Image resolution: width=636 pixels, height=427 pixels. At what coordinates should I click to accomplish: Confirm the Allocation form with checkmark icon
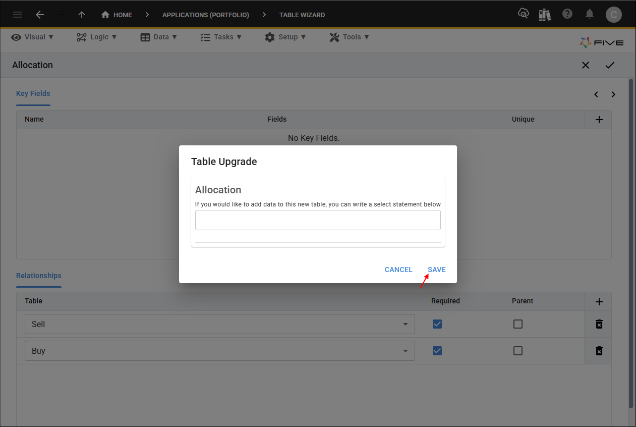click(610, 65)
